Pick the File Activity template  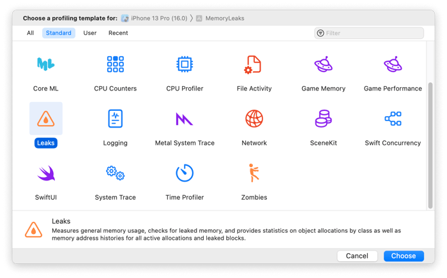coord(254,64)
